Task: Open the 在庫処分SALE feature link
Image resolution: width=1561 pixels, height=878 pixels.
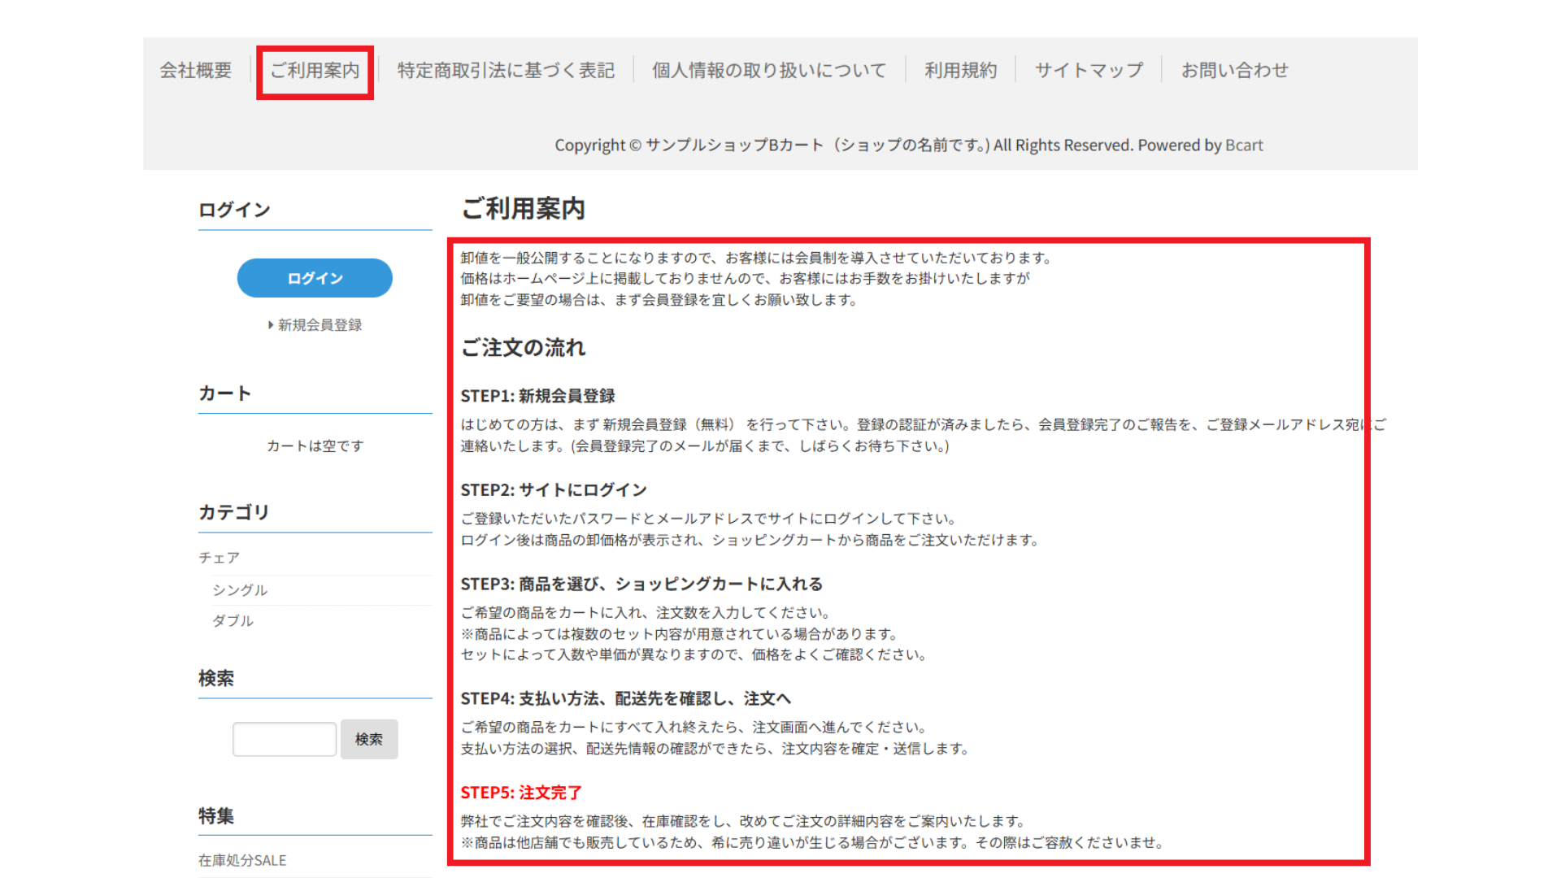Action: pos(242,860)
